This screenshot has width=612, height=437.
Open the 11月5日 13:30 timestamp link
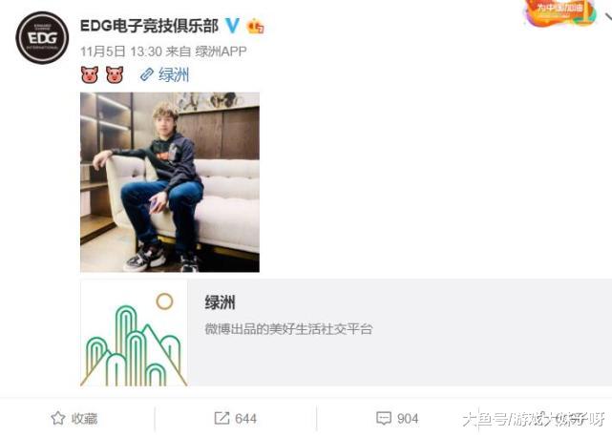pyautogui.click(x=121, y=52)
